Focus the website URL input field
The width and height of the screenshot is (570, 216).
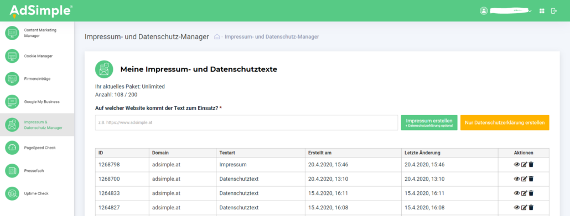(x=246, y=123)
